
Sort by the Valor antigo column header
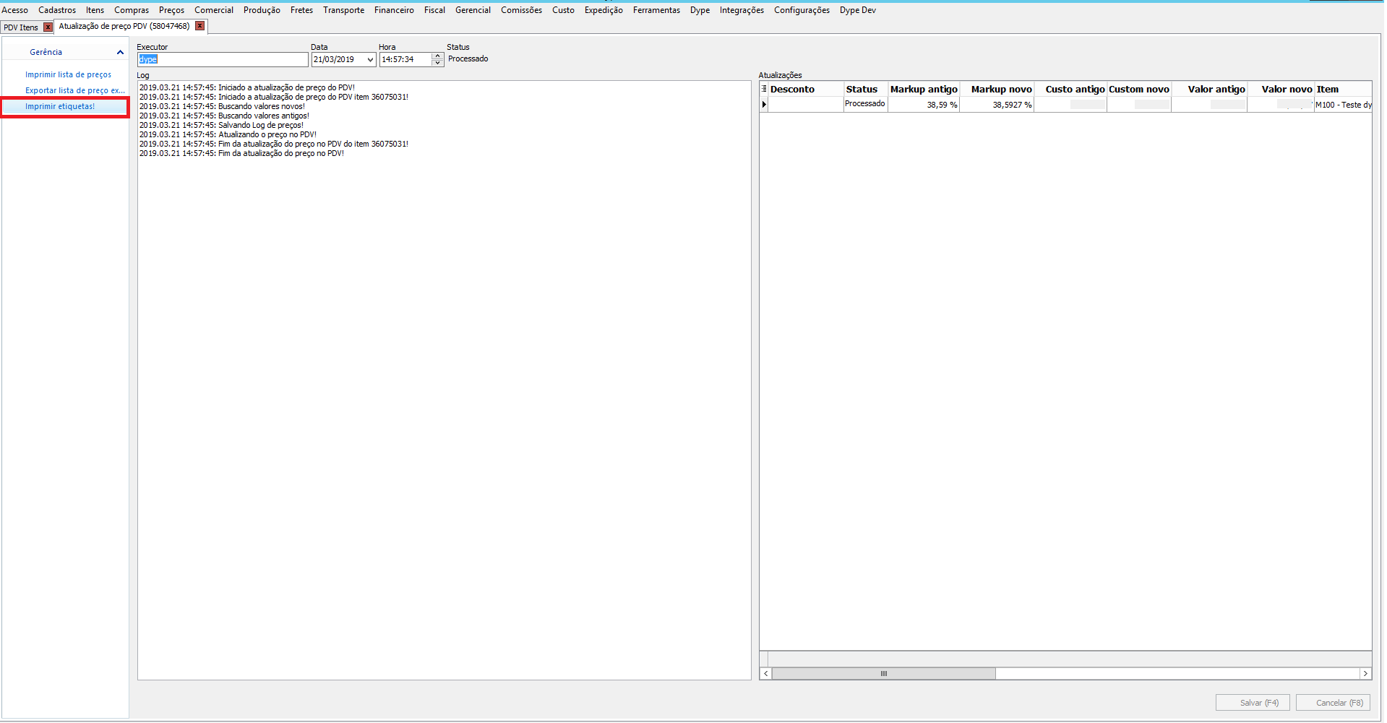pos(1209,89)
